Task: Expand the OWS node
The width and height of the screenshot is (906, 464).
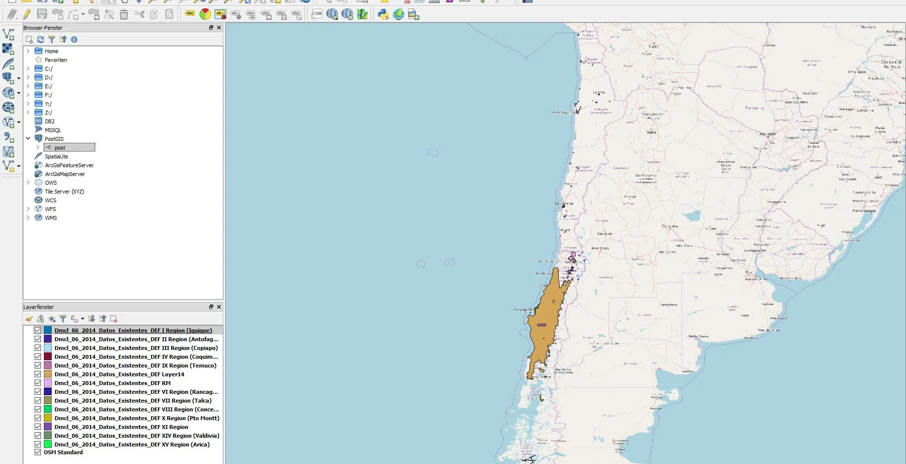Action: pos(28,183)
